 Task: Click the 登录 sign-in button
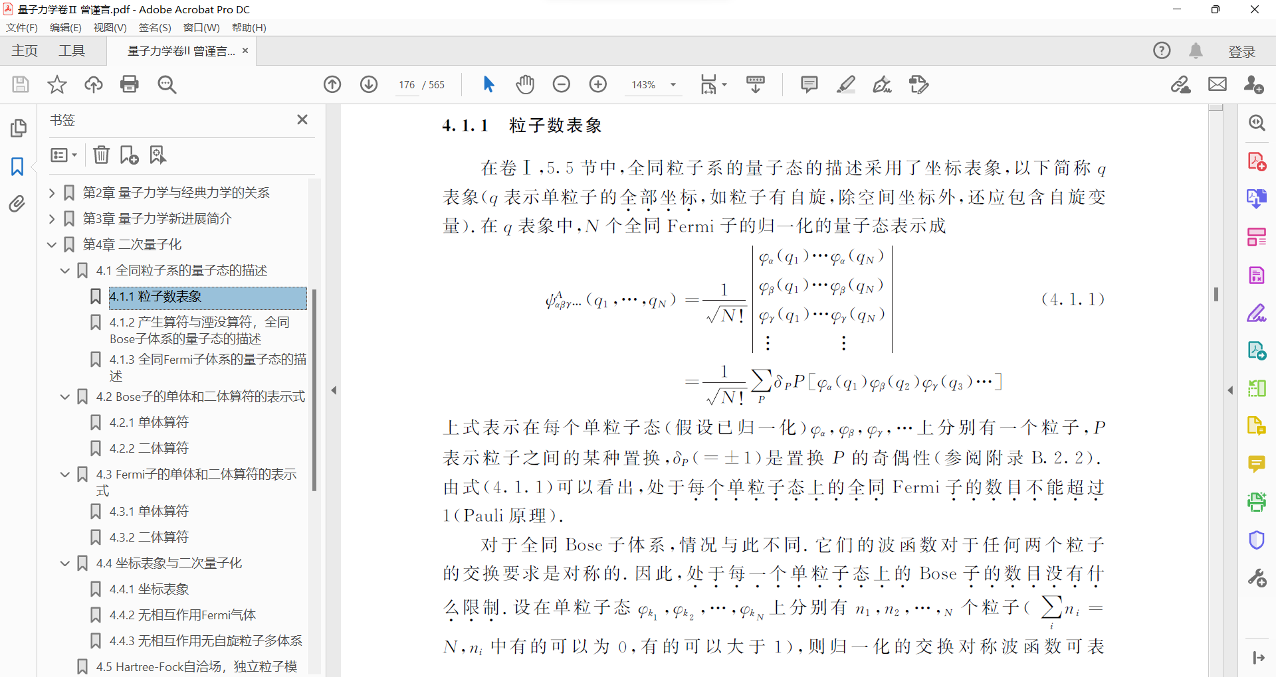1241,52
